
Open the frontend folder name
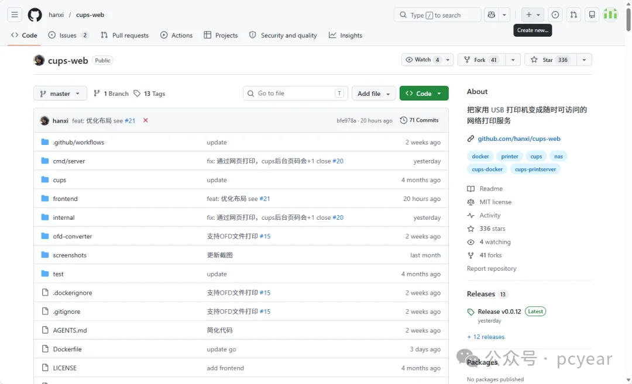click(66, 199)
